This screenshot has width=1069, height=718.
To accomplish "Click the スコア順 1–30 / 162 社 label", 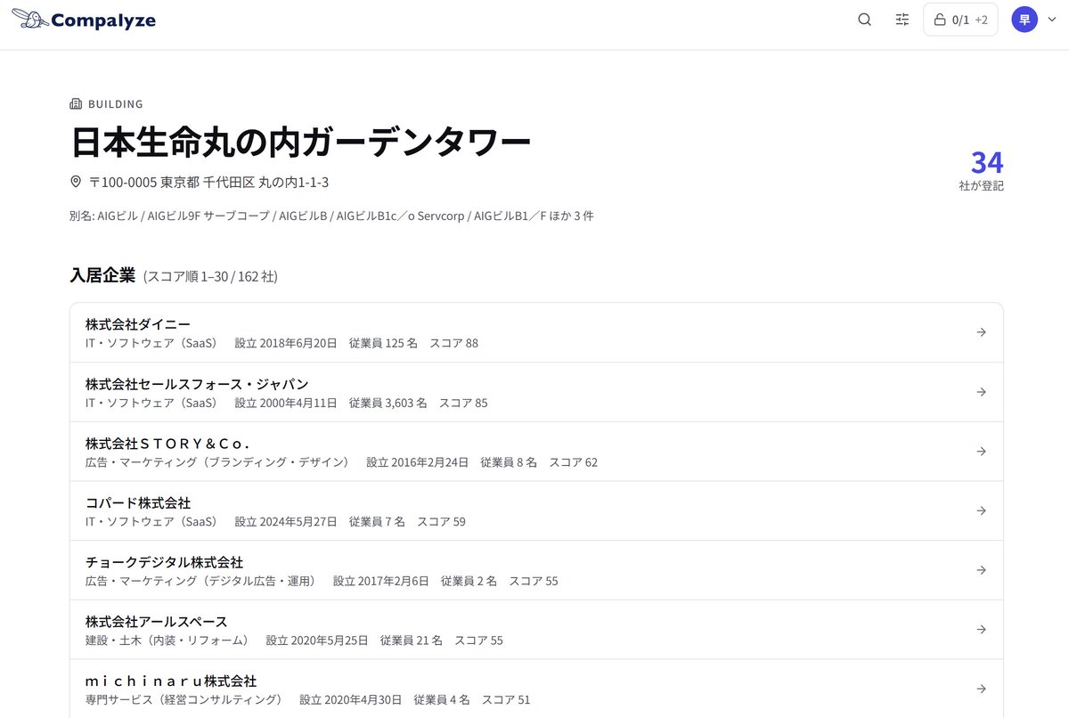I will coord(210,276).
